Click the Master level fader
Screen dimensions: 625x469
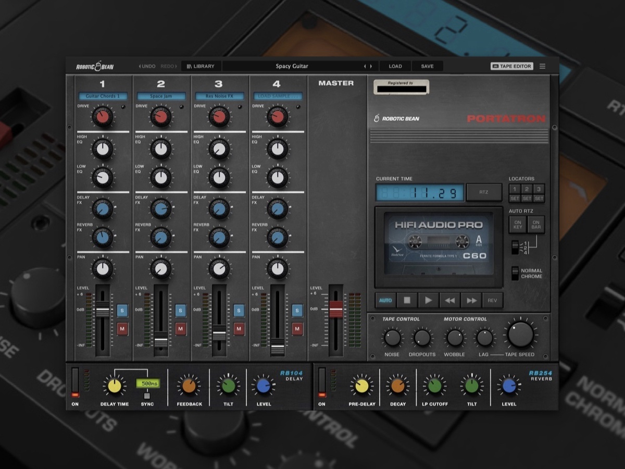[336, 310]
